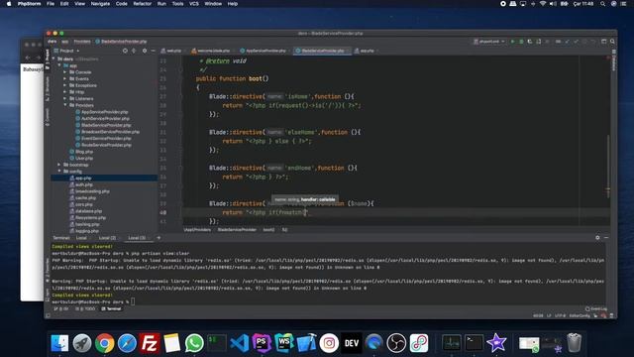Open the Code menu

122,4
